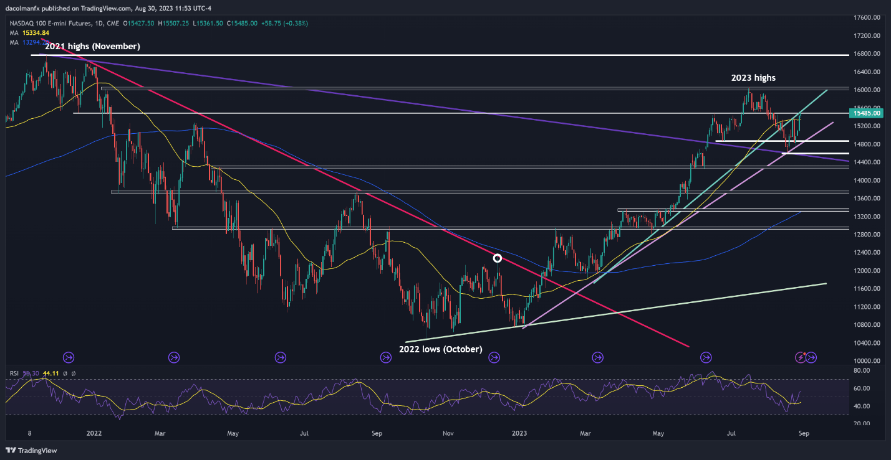Click the white circle marker on the red trendline
891x460 pixels.
point(497,258)
